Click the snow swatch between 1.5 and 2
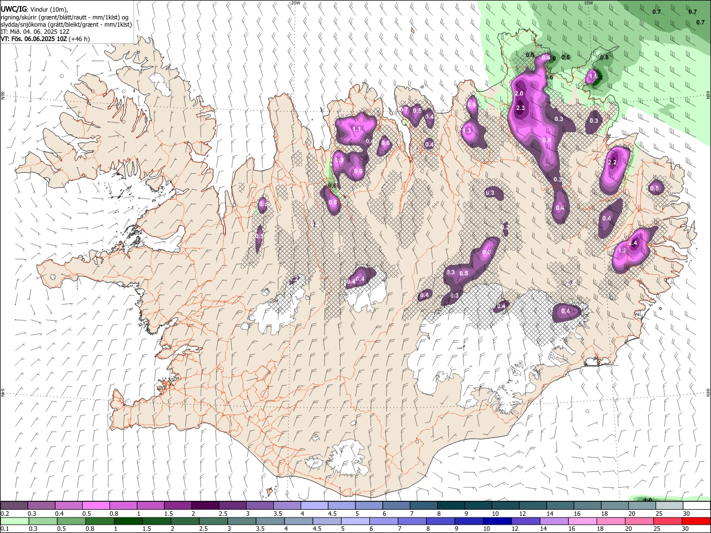This screenshot has width=711, height=533. (178, 506)
